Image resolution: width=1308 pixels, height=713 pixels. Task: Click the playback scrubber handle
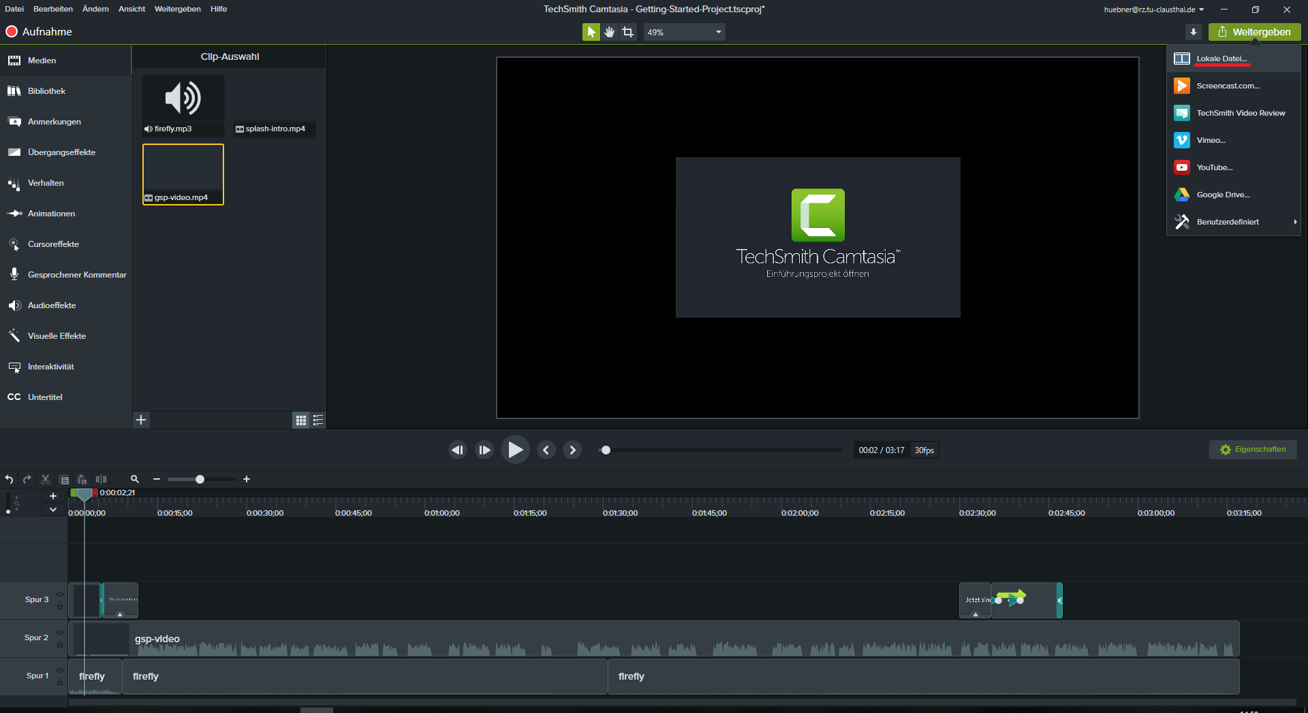click(606, 450)
